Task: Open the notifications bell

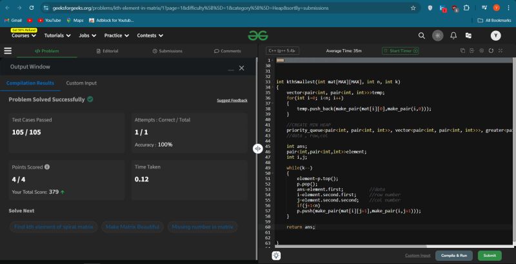Action: click(453, 36)
